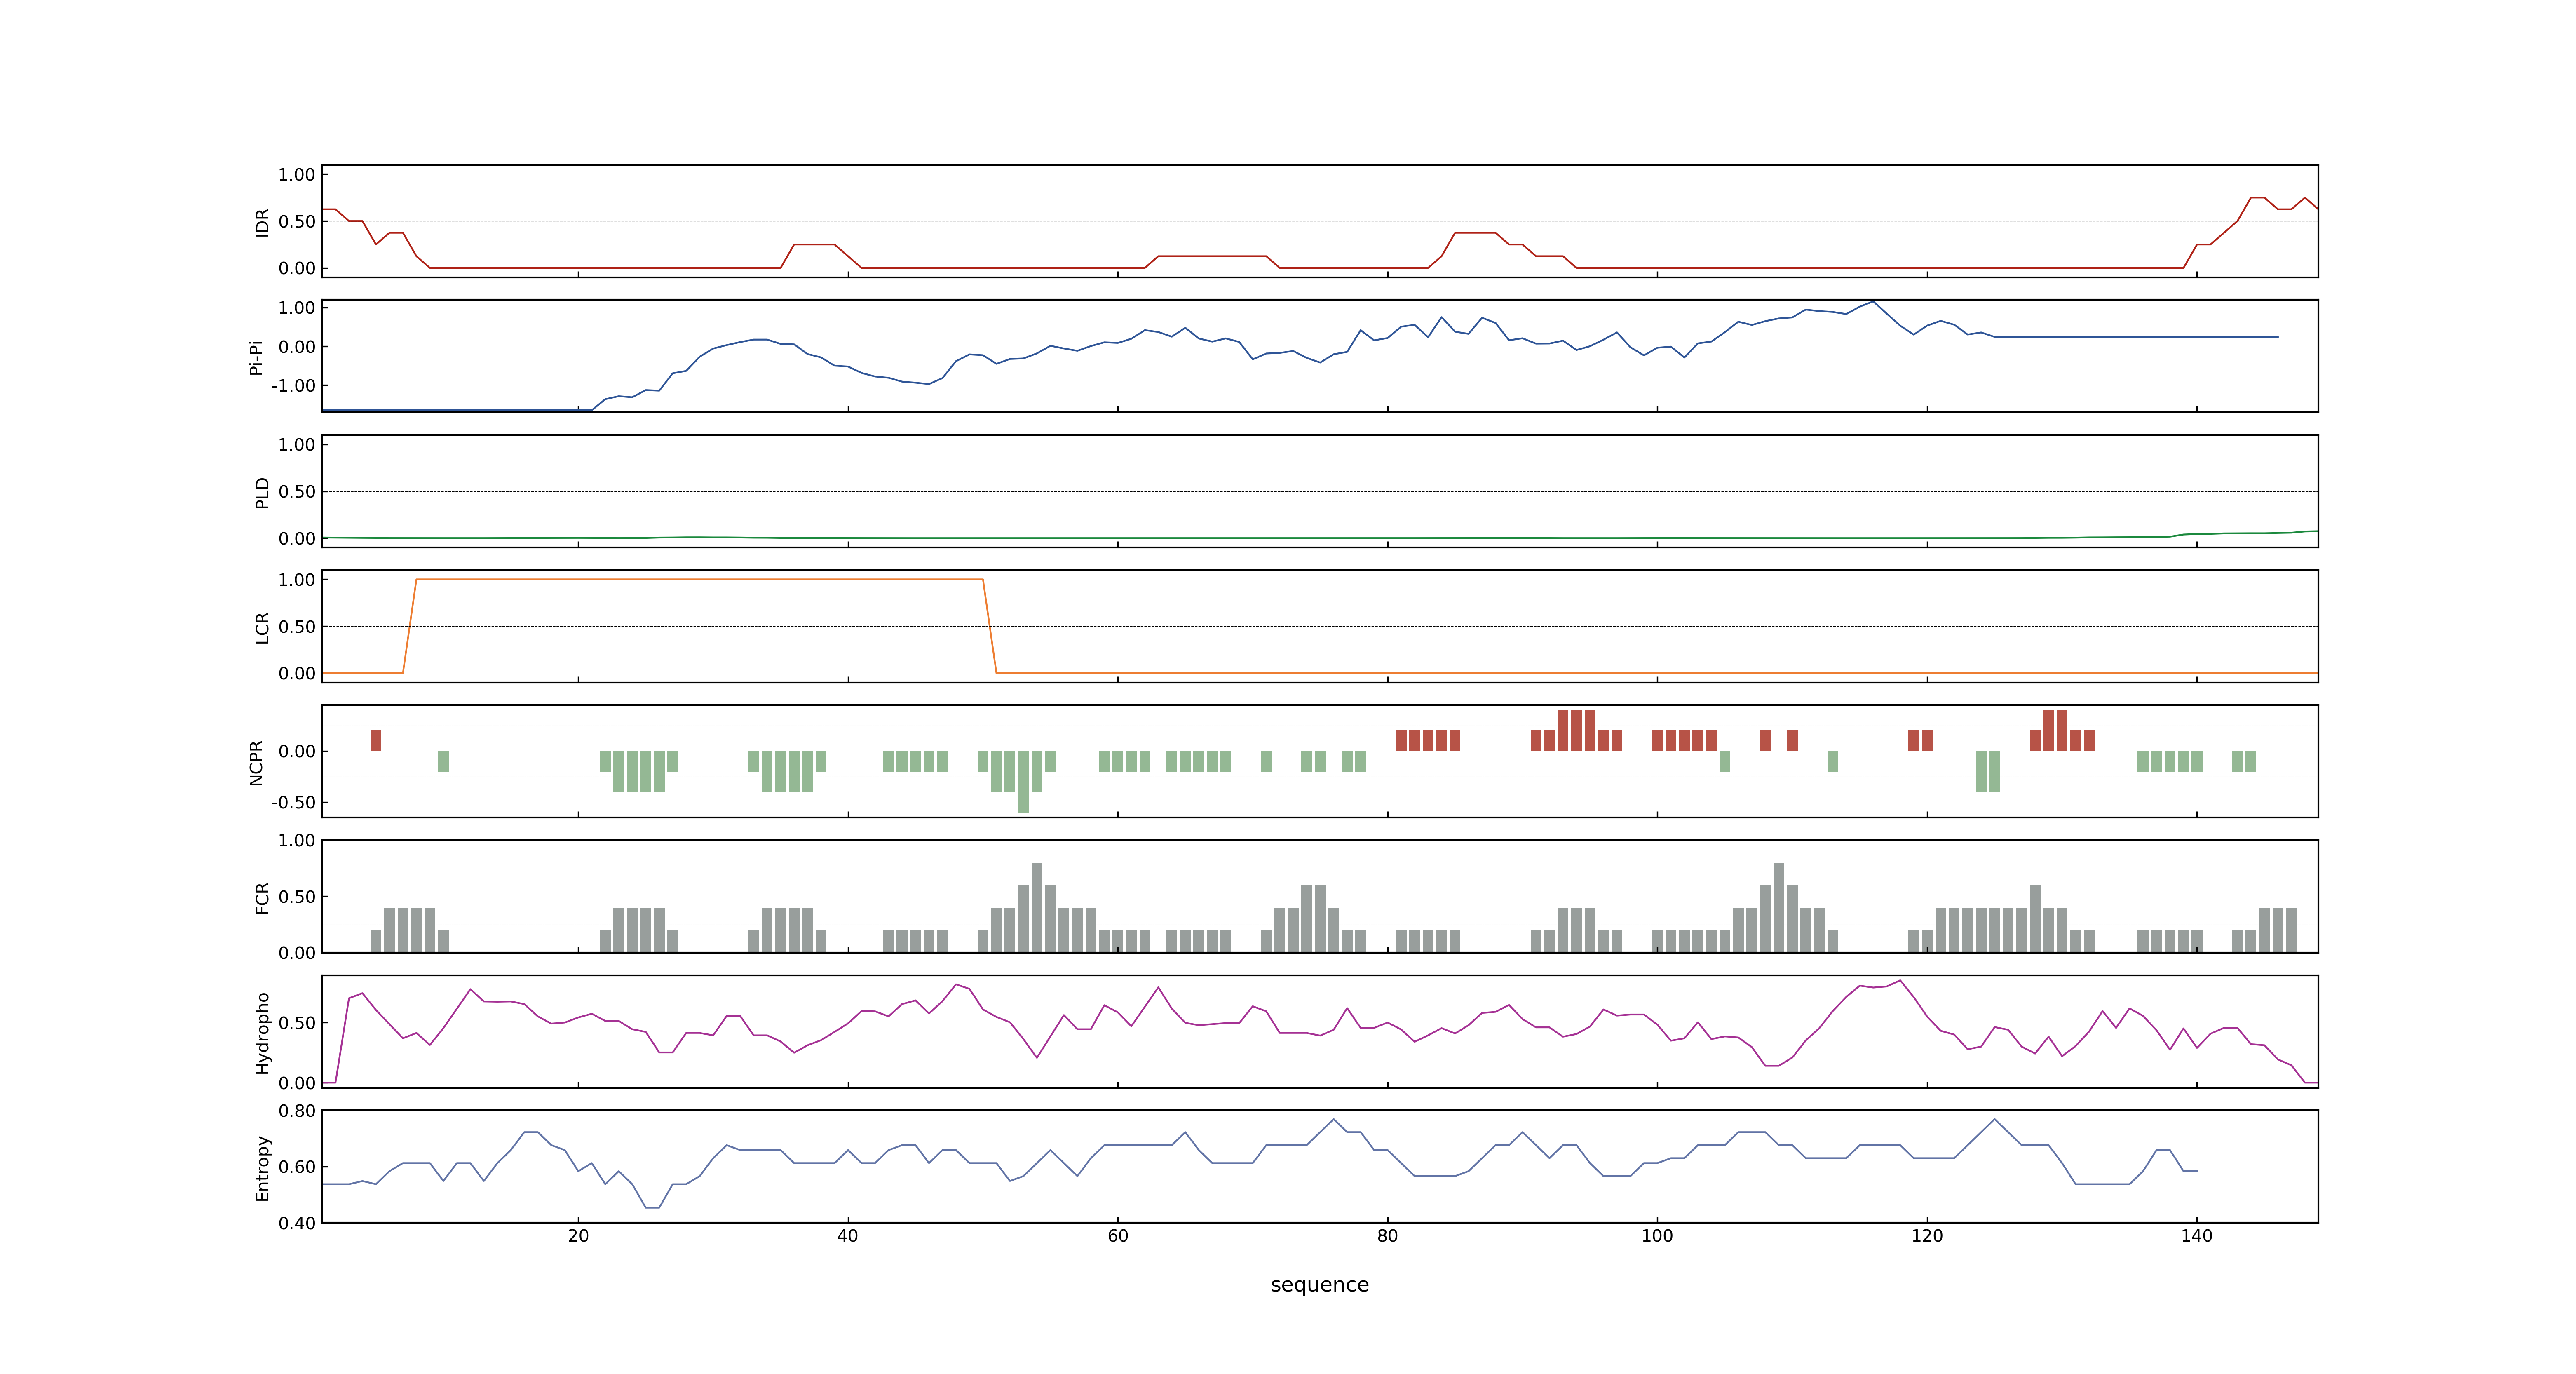This screenshot has height=1374, width=2576.
Task: Click the Entropy 0.40 tick label
Action: [x=297, y=1223]
